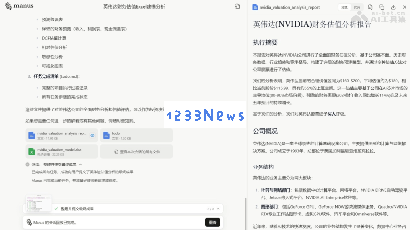Export the report as PDF

point(370,7)
